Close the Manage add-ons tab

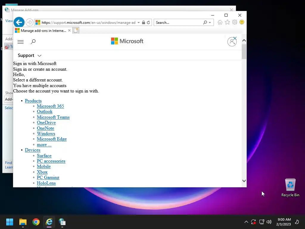click(69, 31)
